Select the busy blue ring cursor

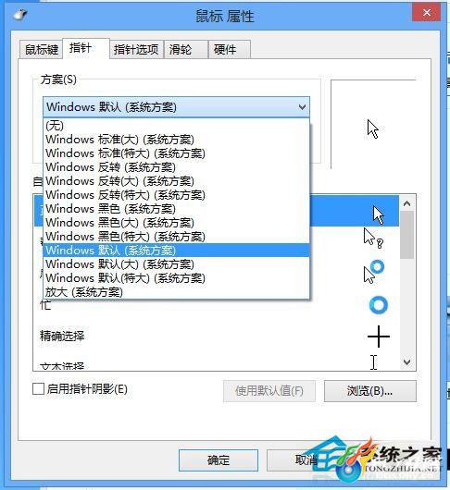coord(379,305)
